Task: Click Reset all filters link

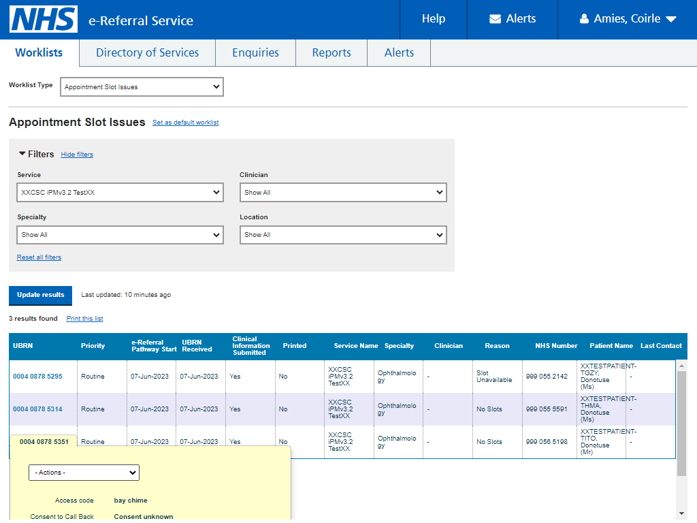Action: pyautogui.click(x=39, y=257)
